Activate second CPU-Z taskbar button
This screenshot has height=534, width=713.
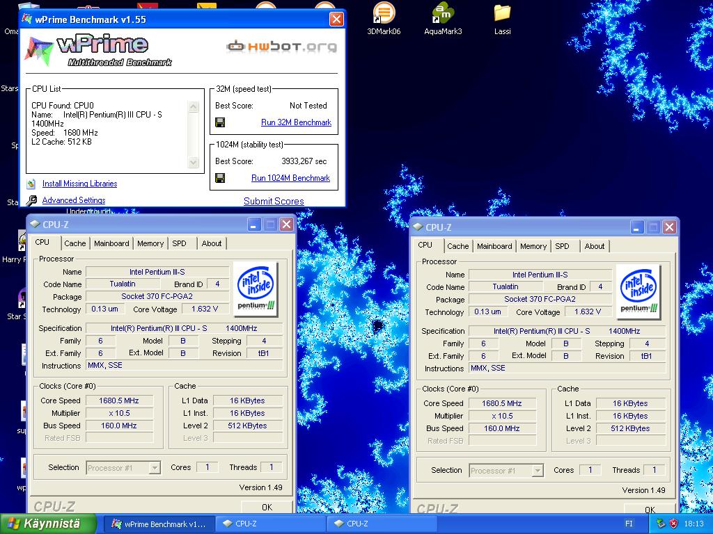pos(382,524)
